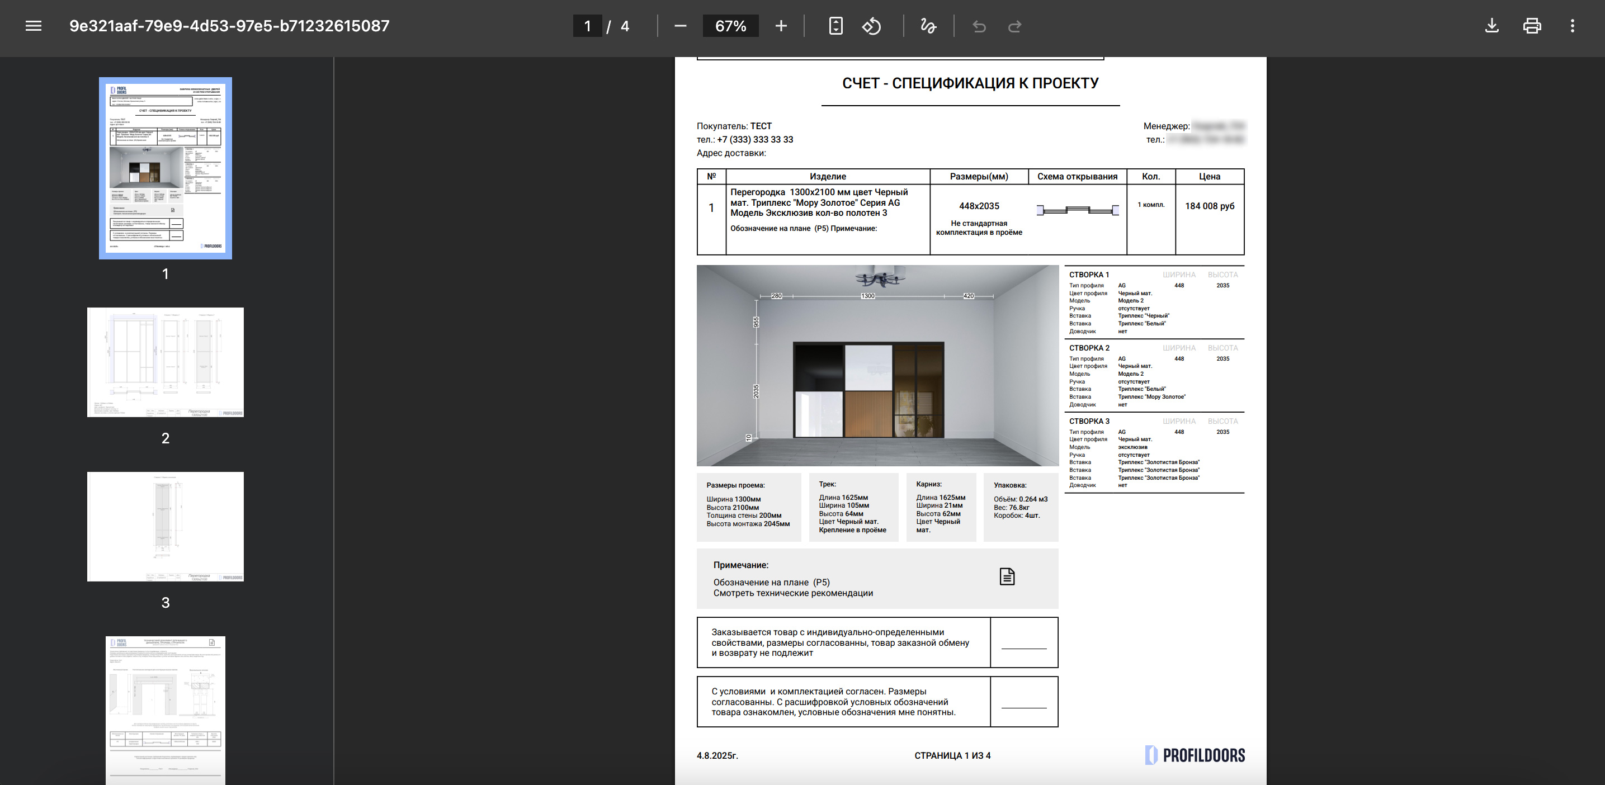Screen dimensions: 1605x785
Task: Click the document icon in Примечание box
Action: point(1008,576)
